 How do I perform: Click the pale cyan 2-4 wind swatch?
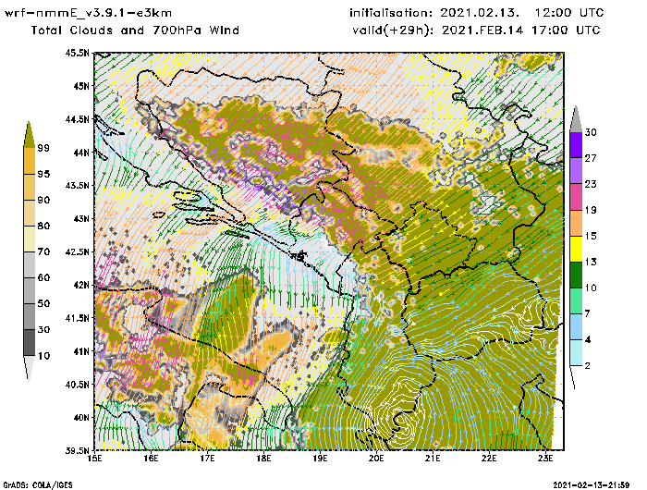click(x=576, y=353)
